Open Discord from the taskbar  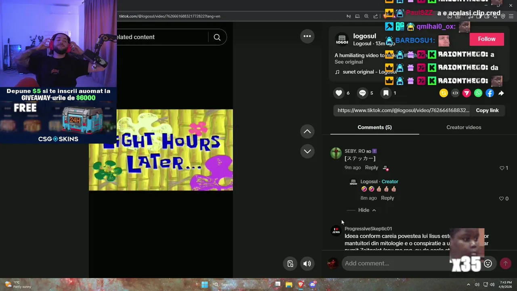click(x=312, y=285)
